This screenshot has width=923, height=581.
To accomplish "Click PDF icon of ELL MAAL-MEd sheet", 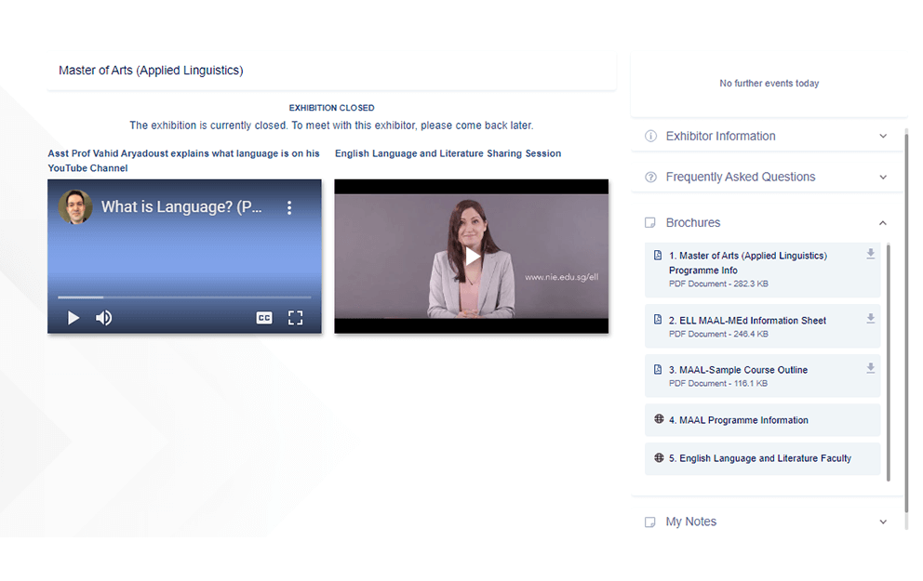I will [658, 319].
